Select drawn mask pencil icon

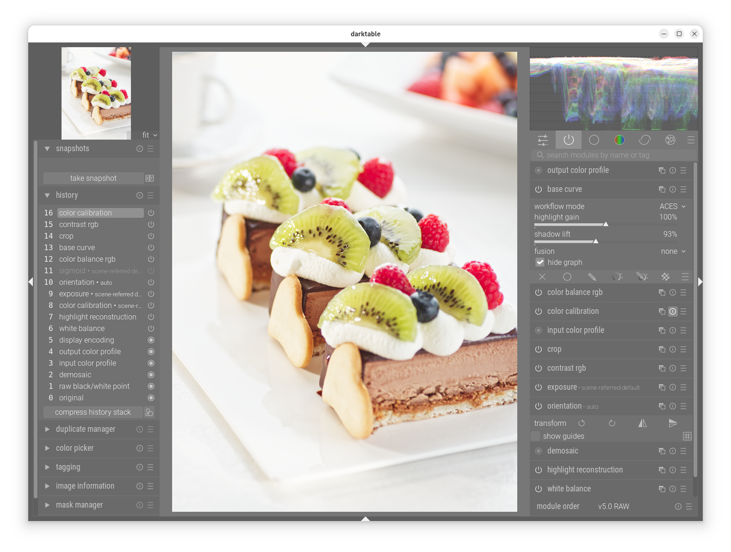592,277
